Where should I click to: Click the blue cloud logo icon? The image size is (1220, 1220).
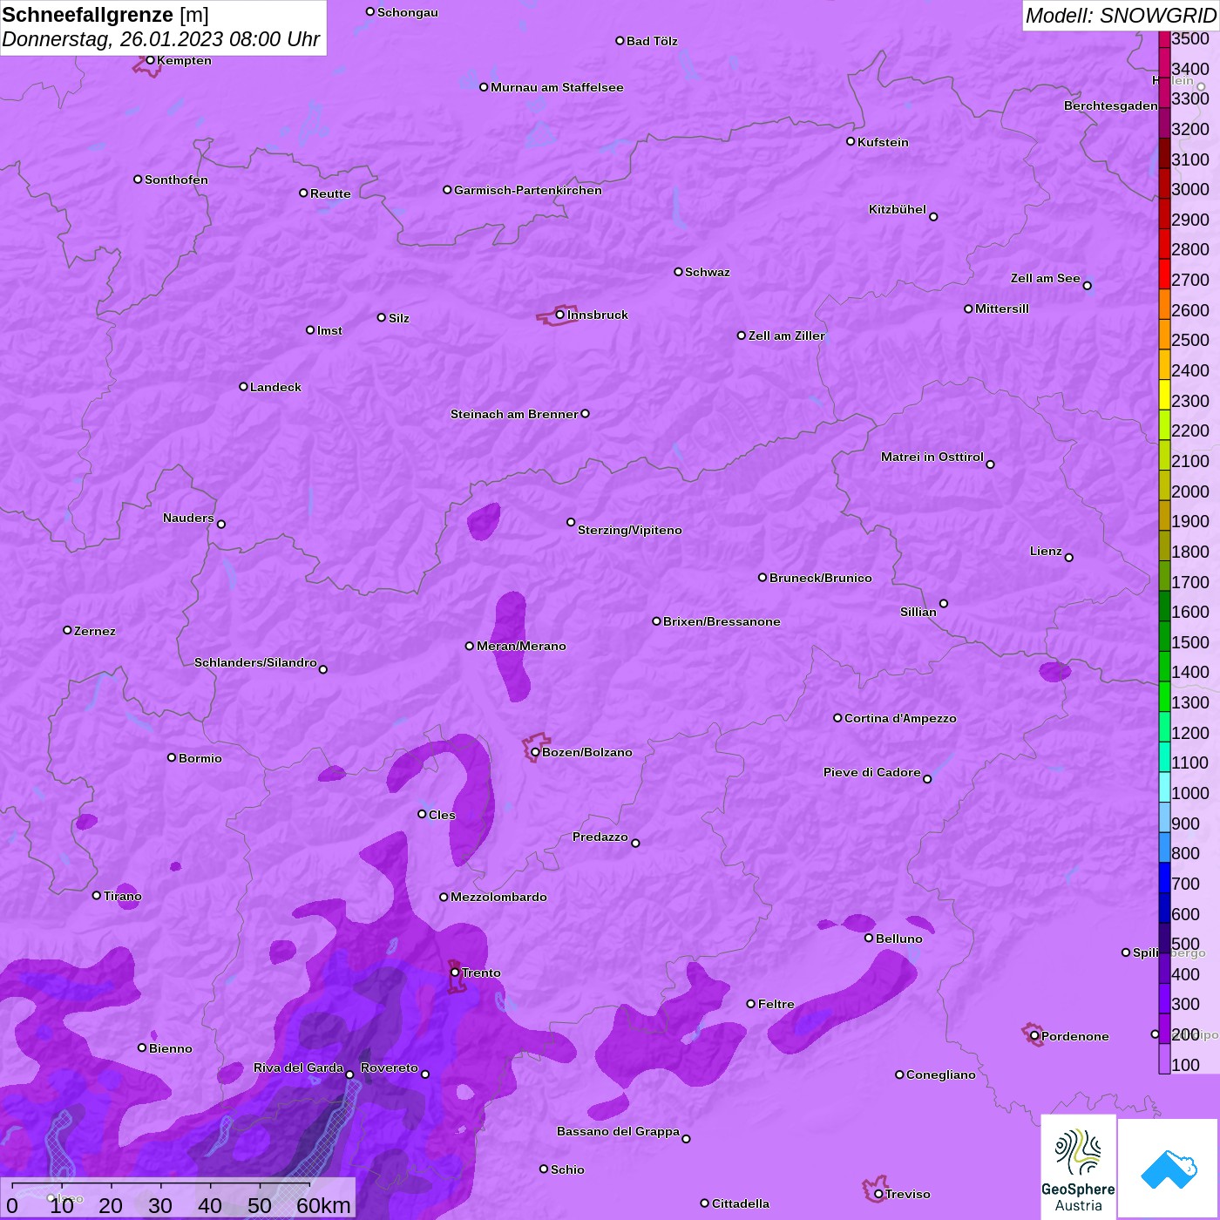(x=1169, y=1169)
